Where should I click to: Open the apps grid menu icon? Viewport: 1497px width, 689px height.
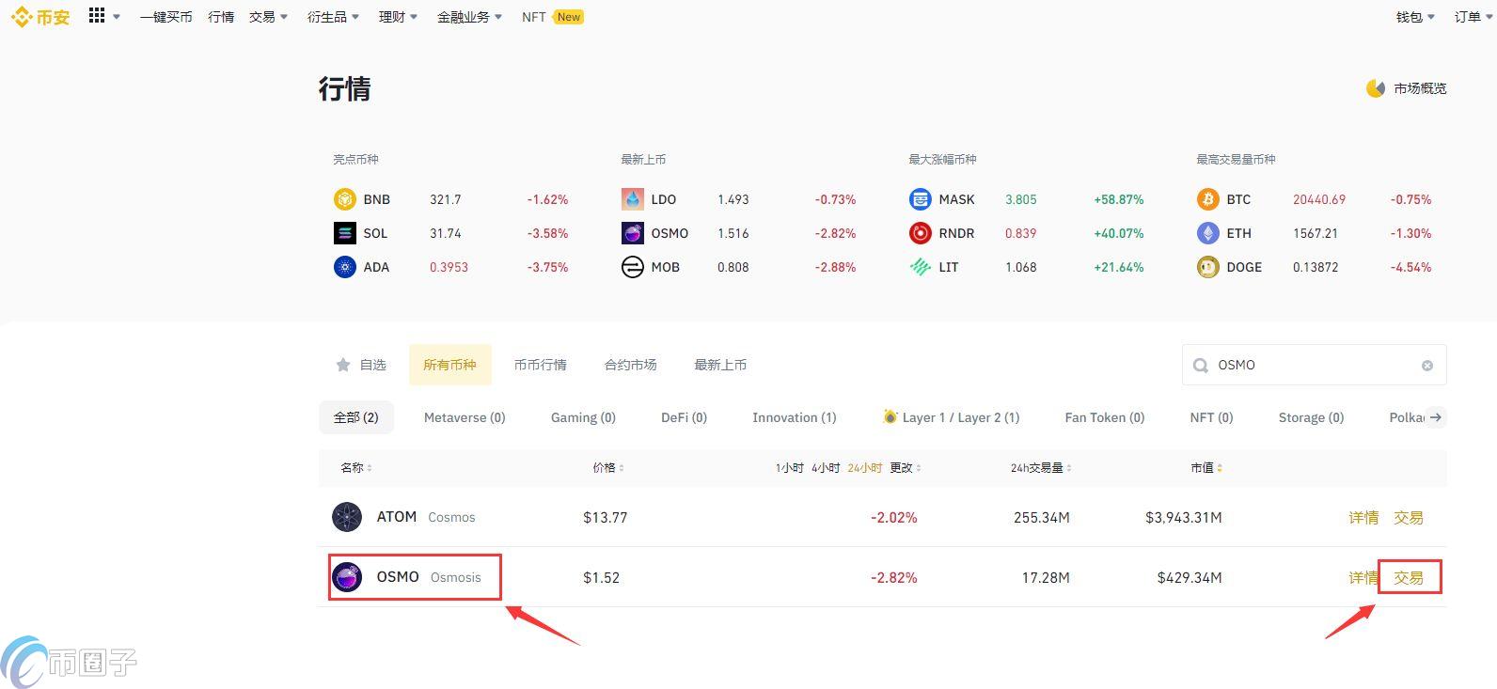coord(96,16)
